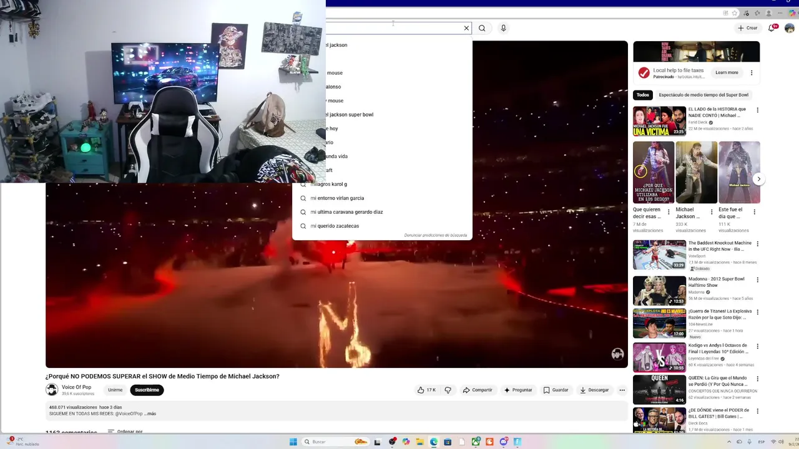Open 'DE DÓNDE viene el PODER de BILL GATES' video
The height and width of the screenshot is (449, 799).
(x=659, y=420)
